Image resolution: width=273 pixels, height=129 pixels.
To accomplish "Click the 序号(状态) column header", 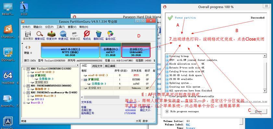I will click(121, 71).
